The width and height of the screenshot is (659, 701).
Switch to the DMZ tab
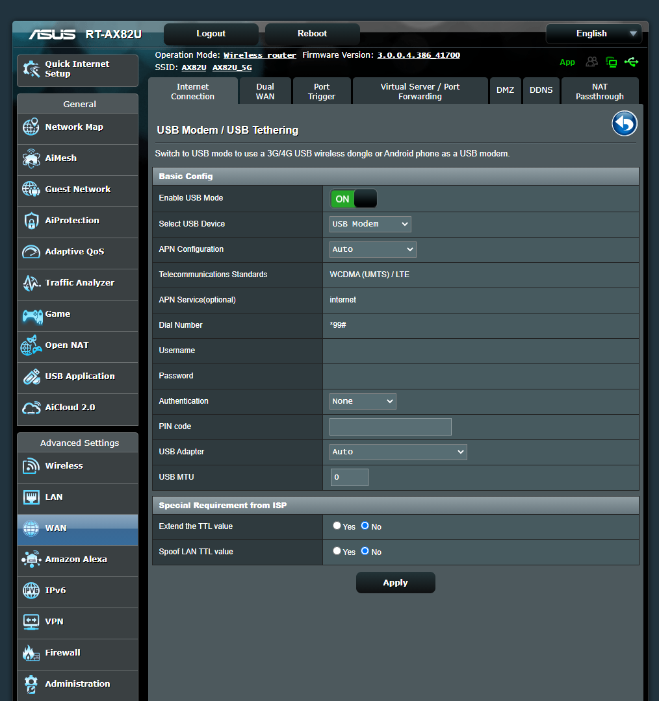[x=506, y=90]
